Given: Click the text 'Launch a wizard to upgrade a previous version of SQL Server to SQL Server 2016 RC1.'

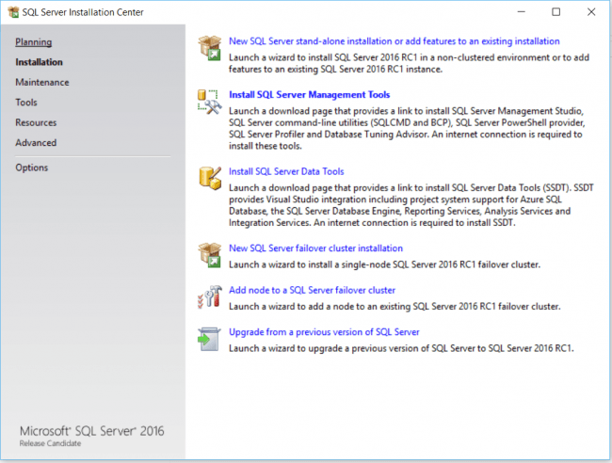Looking at the screenshot, I should pyautogui.click(x=401, y=348).
